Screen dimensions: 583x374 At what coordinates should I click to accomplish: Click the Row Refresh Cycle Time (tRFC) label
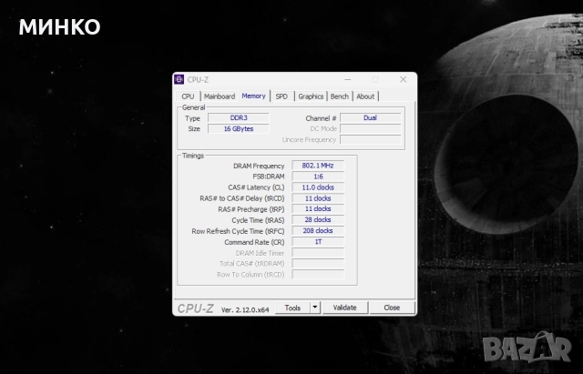click(x=238, y=231)
